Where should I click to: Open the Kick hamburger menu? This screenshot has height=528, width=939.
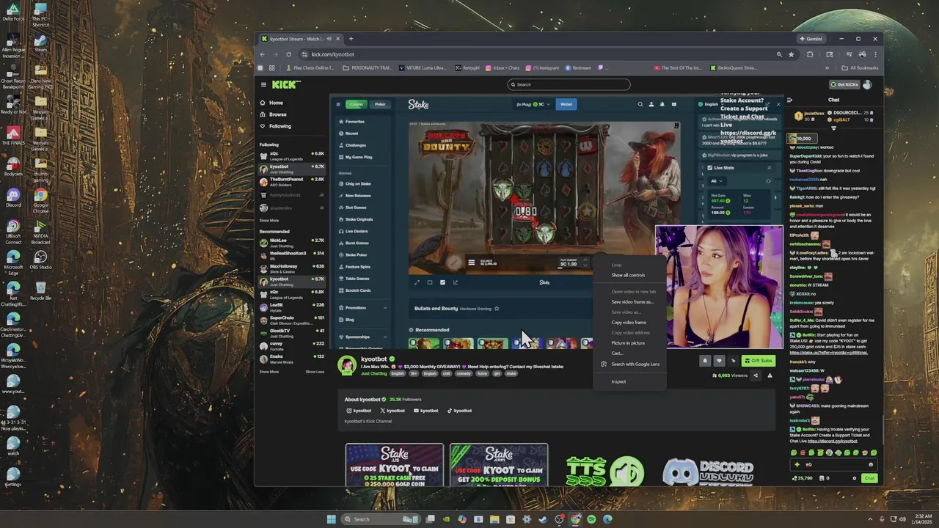tap(263, 84)
